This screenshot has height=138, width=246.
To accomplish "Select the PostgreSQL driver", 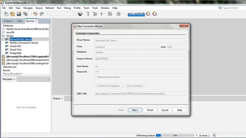I will pos(16,53).
